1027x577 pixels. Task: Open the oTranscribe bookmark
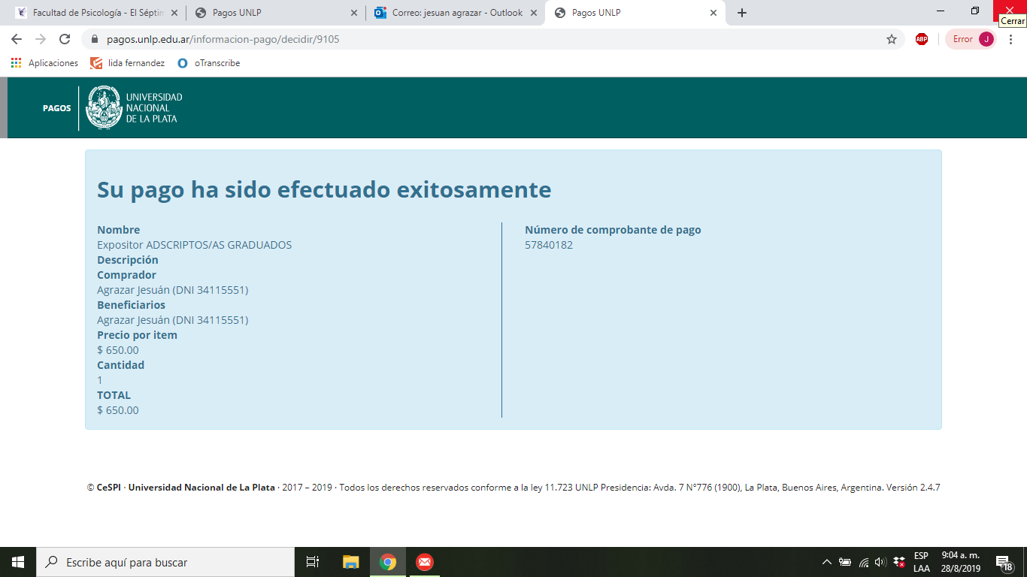[x=209, y=63]
